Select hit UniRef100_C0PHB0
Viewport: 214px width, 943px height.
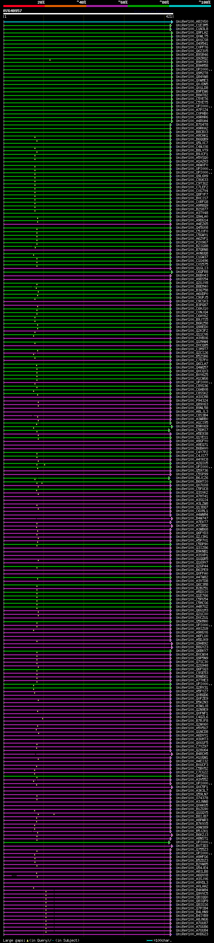[192, 113]
